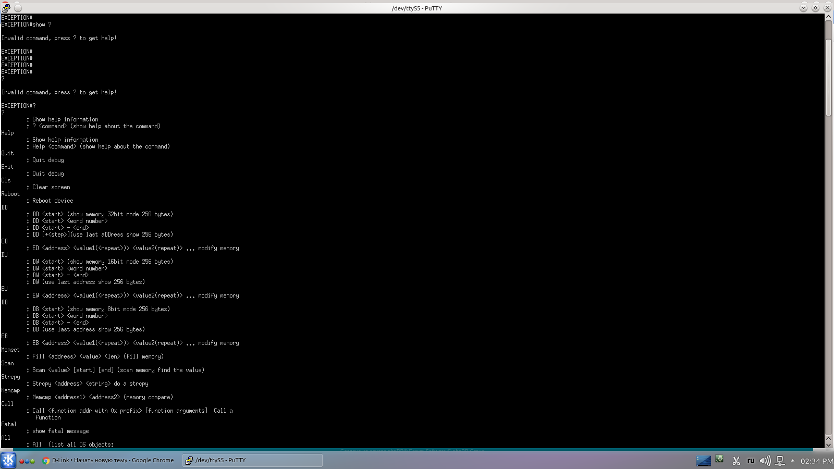Minimize the PuTTY window
Viewport: 834px width, 469px height.
(x=803, y=8)
